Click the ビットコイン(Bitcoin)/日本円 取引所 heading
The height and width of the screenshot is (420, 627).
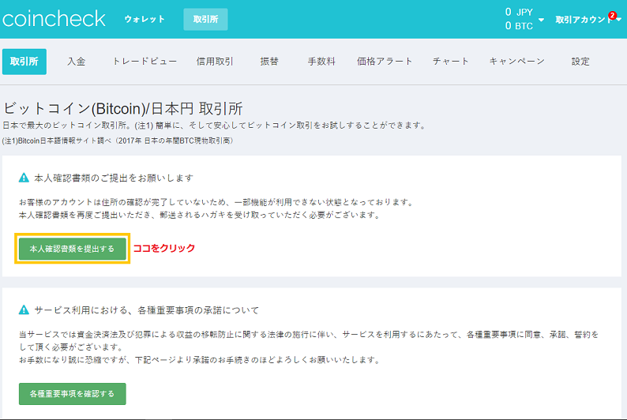click(x=122, y=109)
